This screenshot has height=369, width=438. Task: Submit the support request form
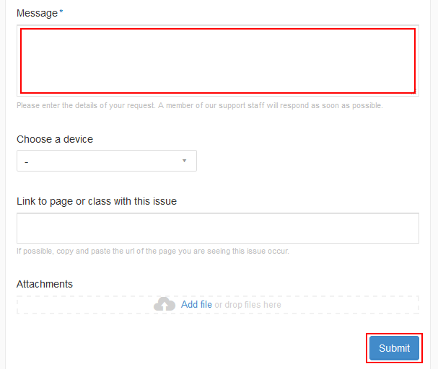394,348
